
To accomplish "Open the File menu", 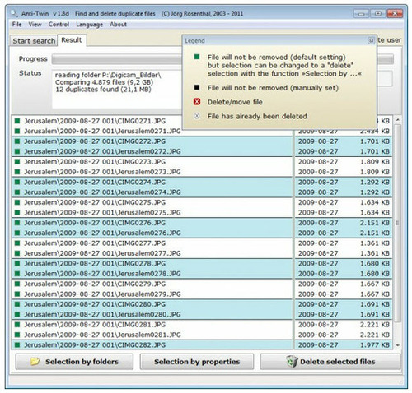I will (16, 25).
